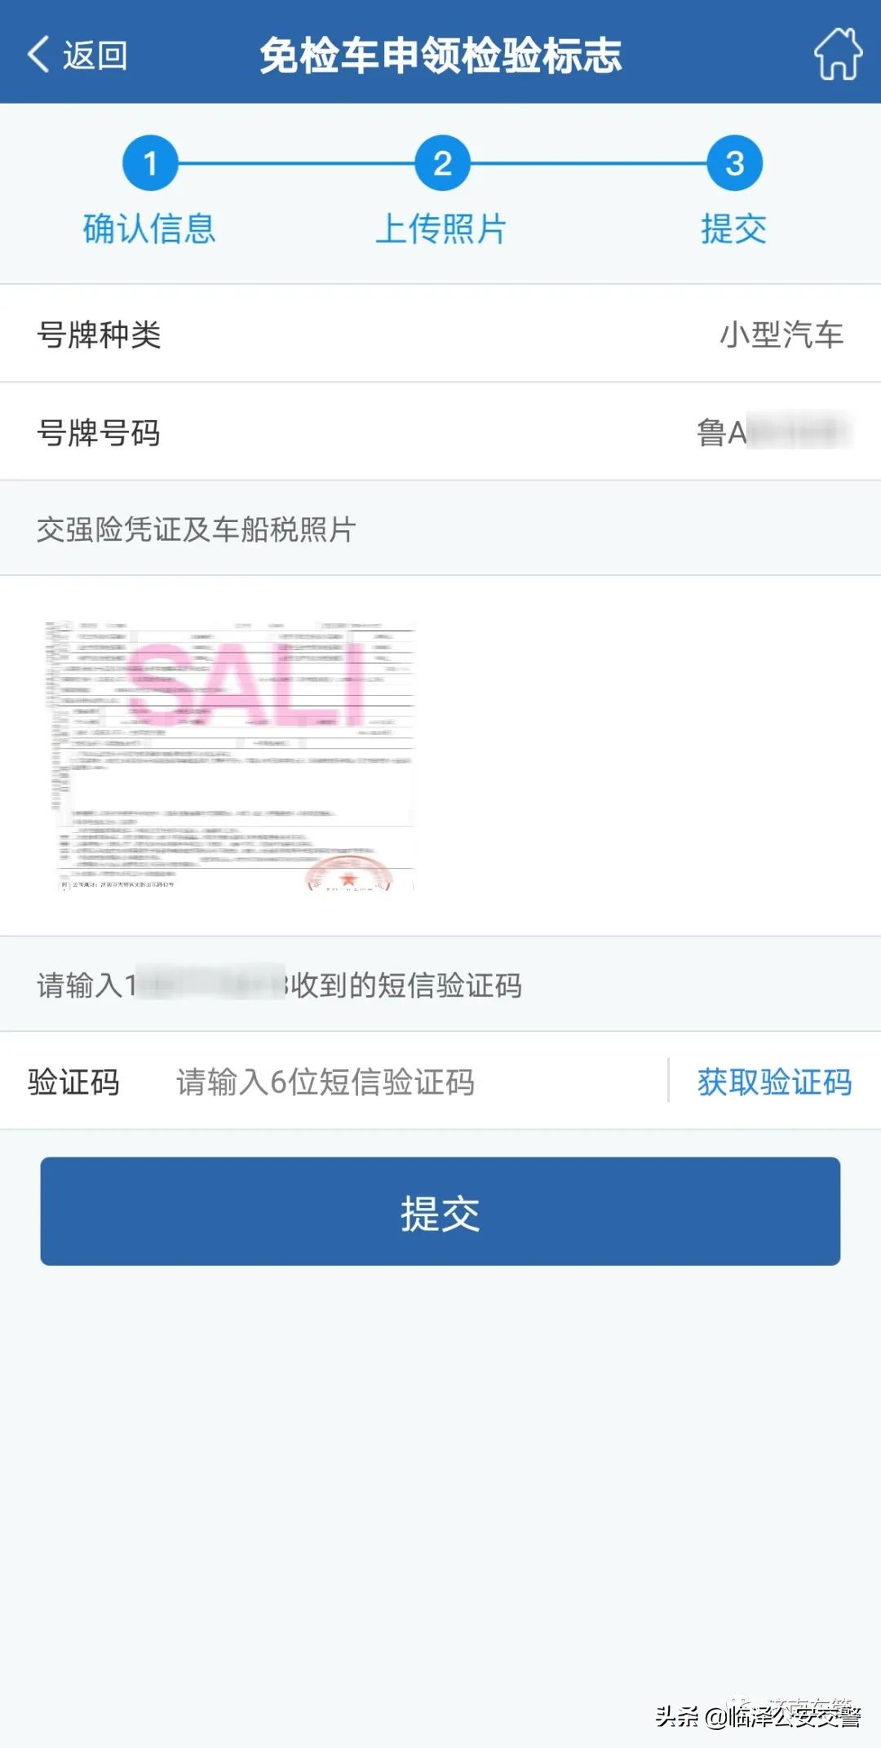This screenshot has height=1748, width=881.
Task: Open the 提交 step label
Action: click(734, 228)
